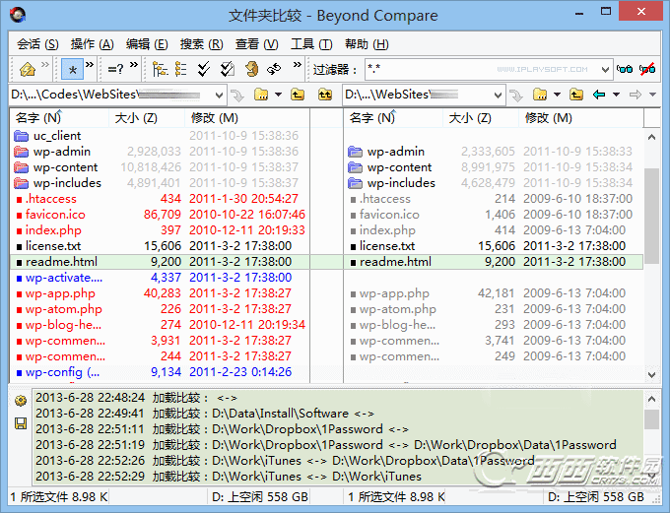Open the right Browse Folder dropdown arrow
The height and width of the screenshot is (513, 670).
(558, 95)
